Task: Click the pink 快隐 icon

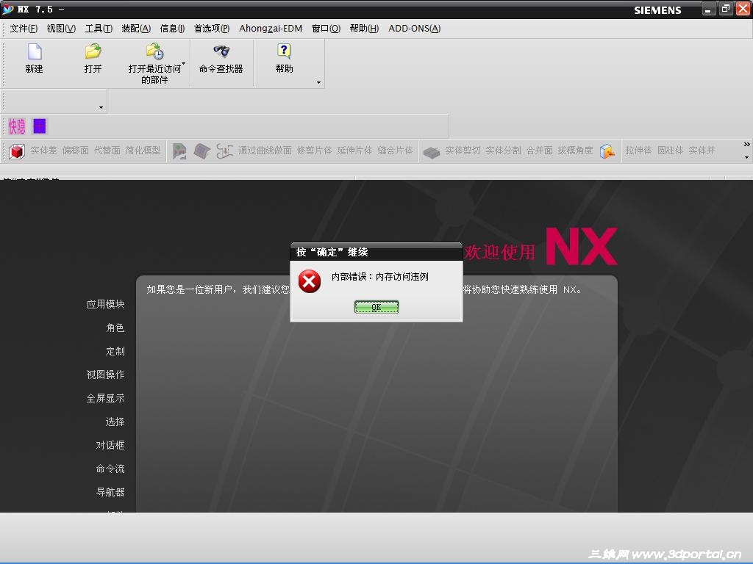Action: [x=17, y=126]
